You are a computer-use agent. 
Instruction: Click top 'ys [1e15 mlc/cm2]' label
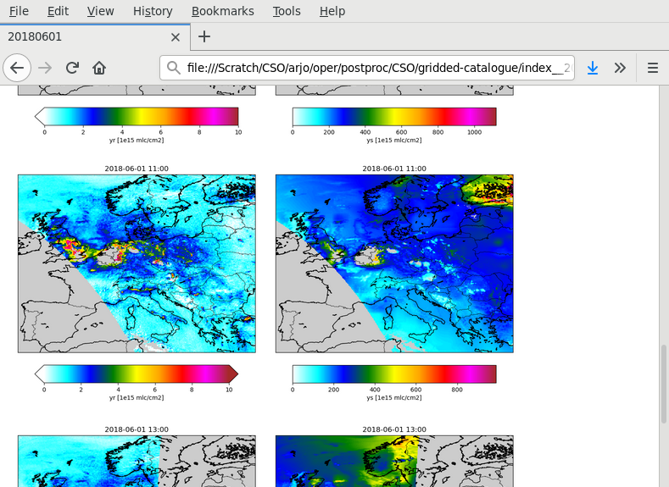394,140
